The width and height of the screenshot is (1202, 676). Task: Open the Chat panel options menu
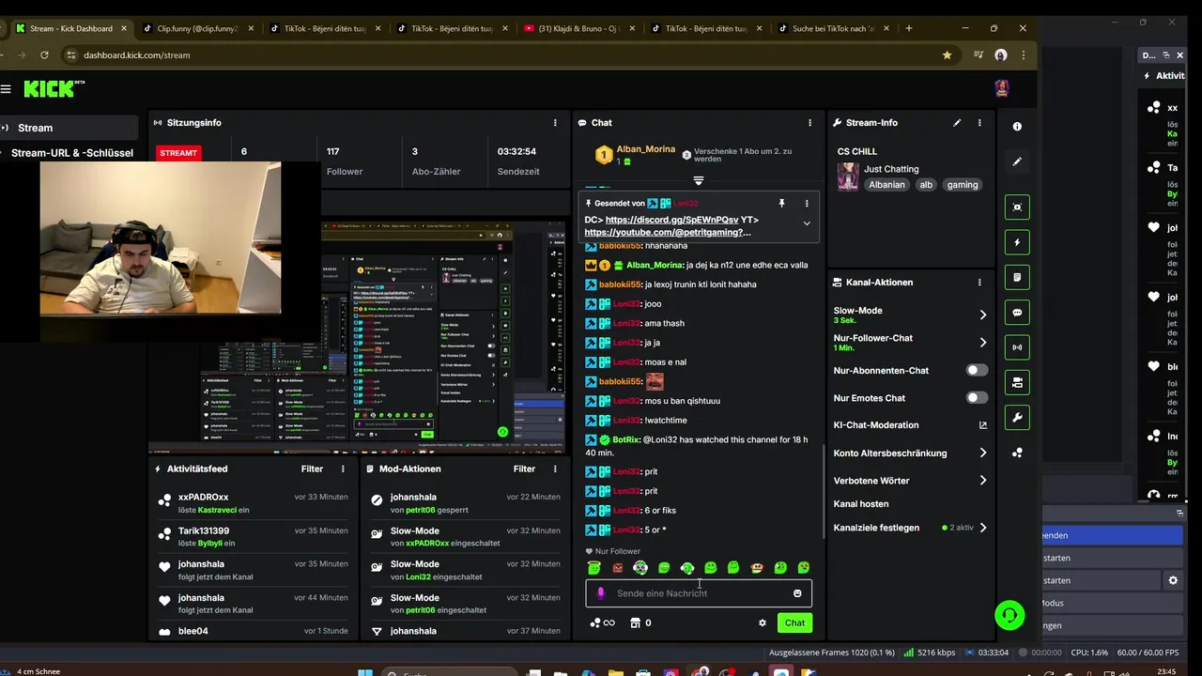point(809,123)
